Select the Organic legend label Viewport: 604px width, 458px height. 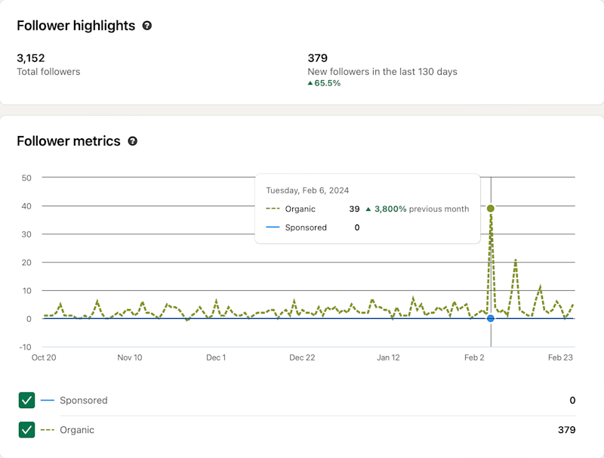coord(77,430)
